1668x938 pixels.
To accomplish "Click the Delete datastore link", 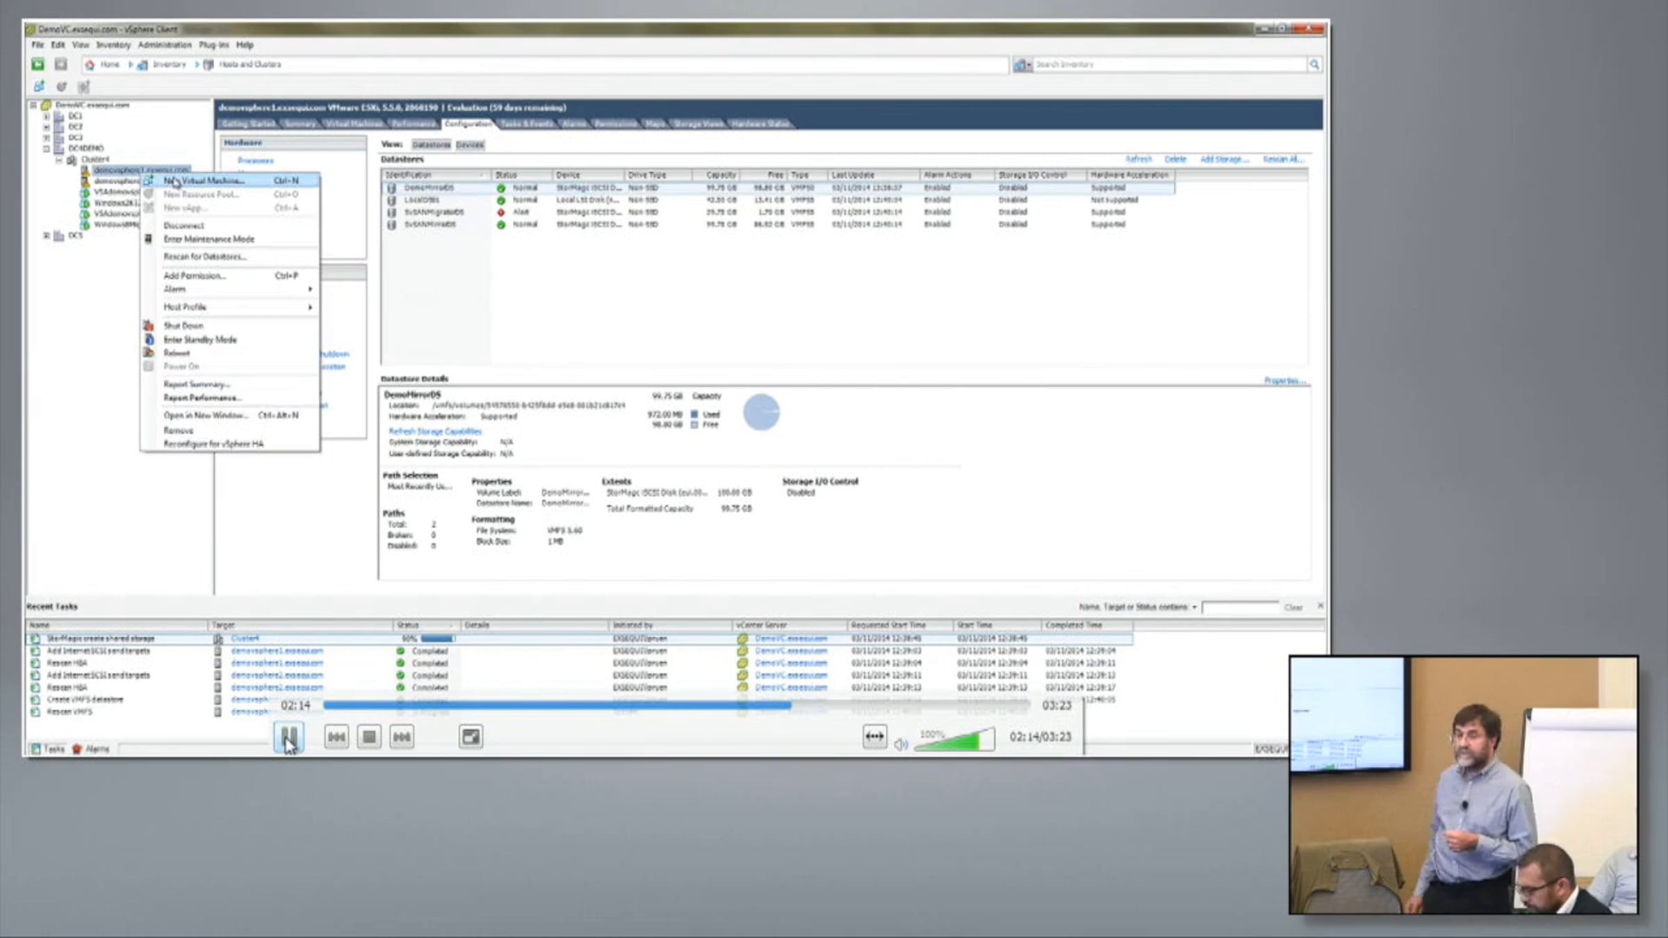I will (1175, 160).
